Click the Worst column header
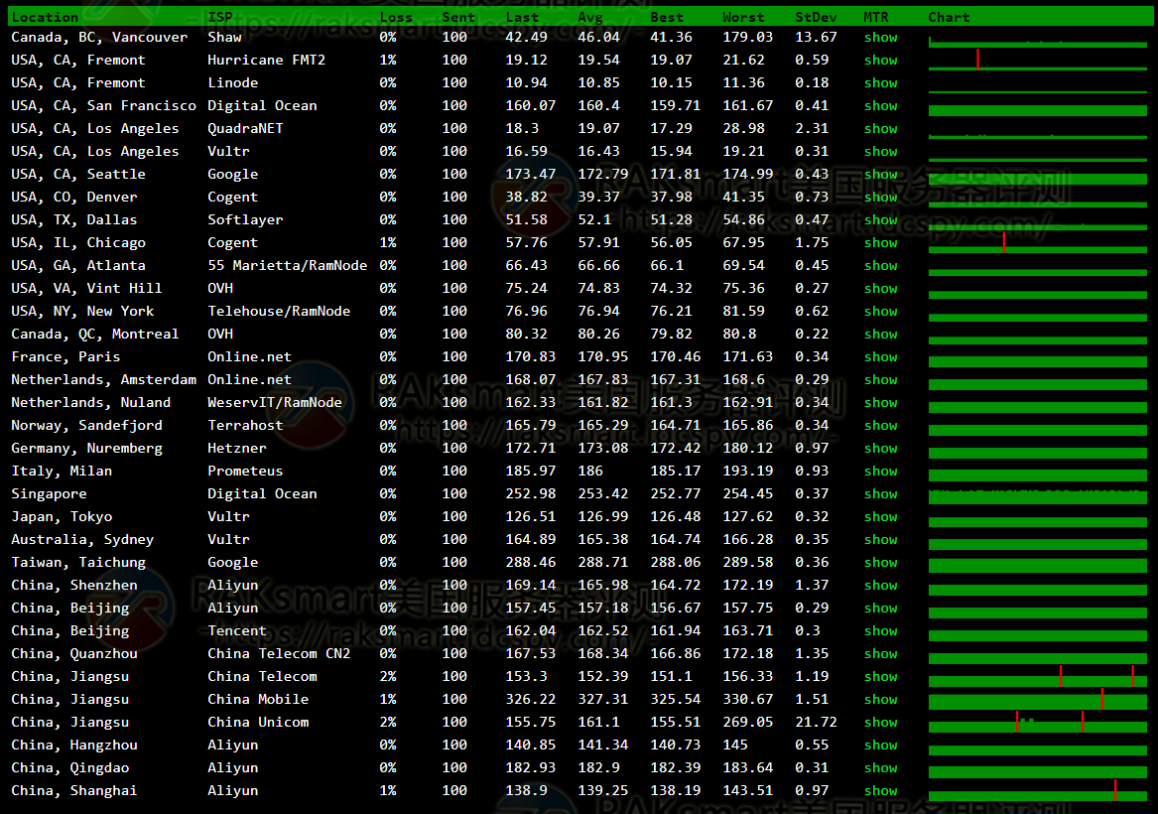Screen dimensions: 1158x814 click(743, 16)
